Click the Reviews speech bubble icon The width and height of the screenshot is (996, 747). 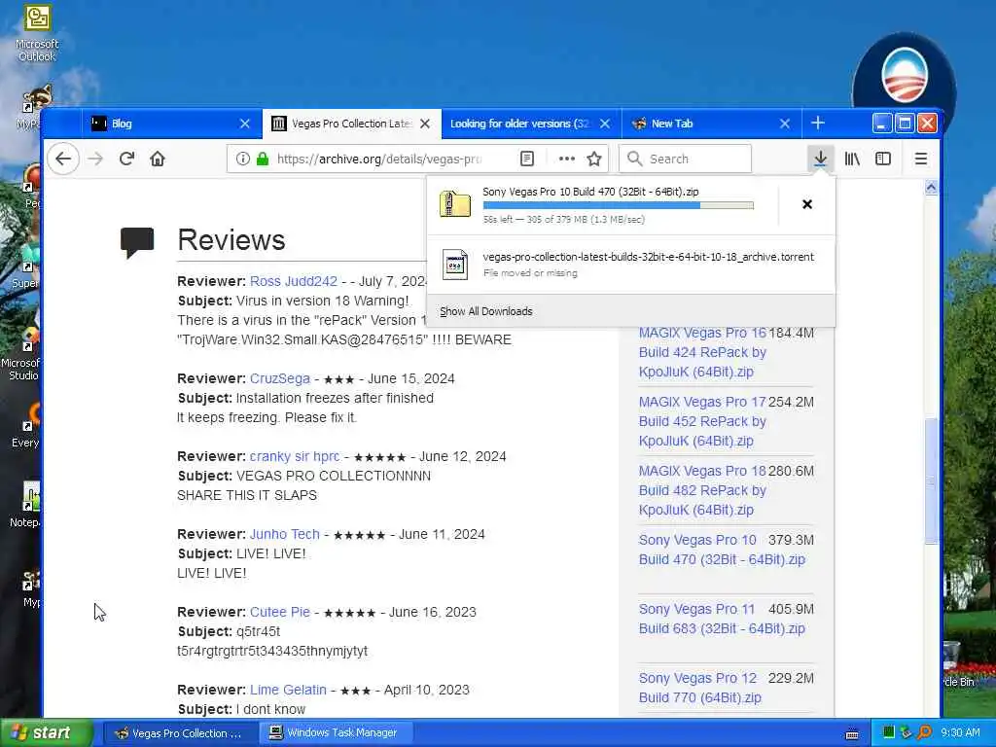(x=137, y=242)
